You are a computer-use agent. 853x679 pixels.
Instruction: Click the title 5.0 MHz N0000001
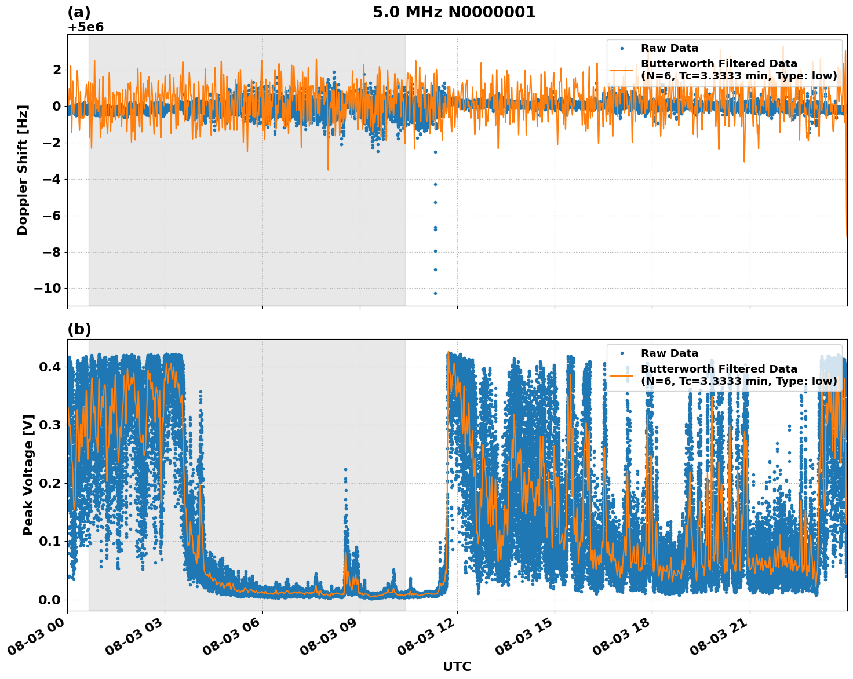pyautogui.click(x=455, y=10)
